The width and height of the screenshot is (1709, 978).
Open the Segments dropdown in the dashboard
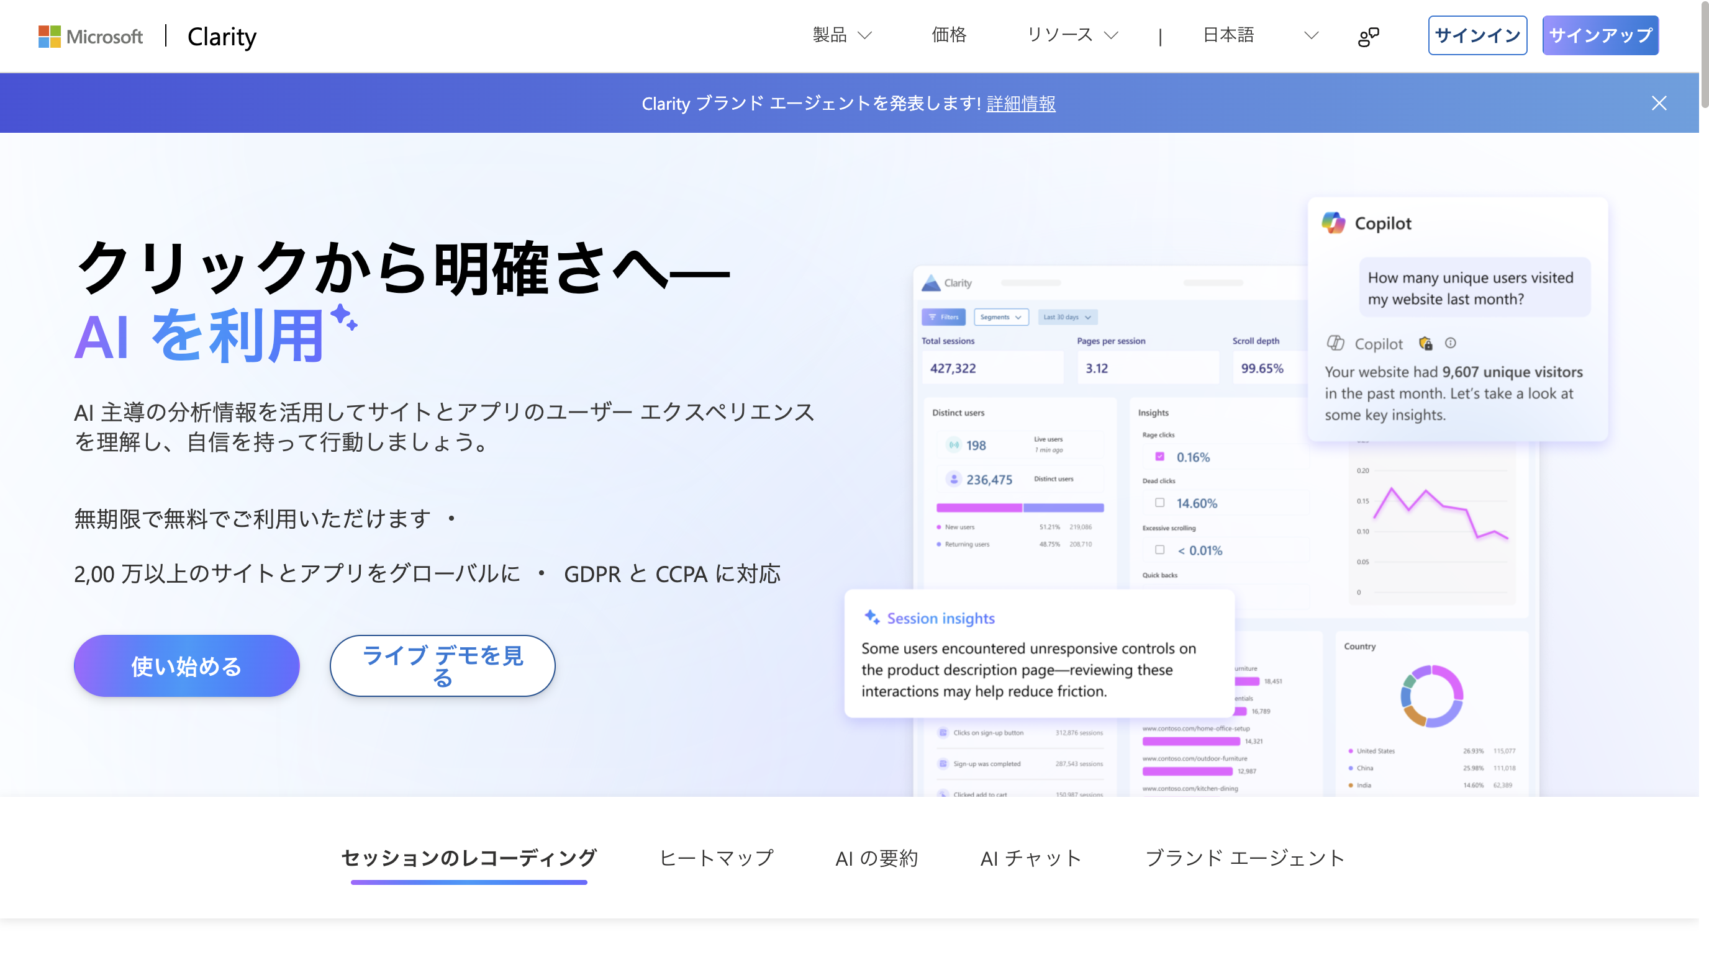[x=1000, y=317]
